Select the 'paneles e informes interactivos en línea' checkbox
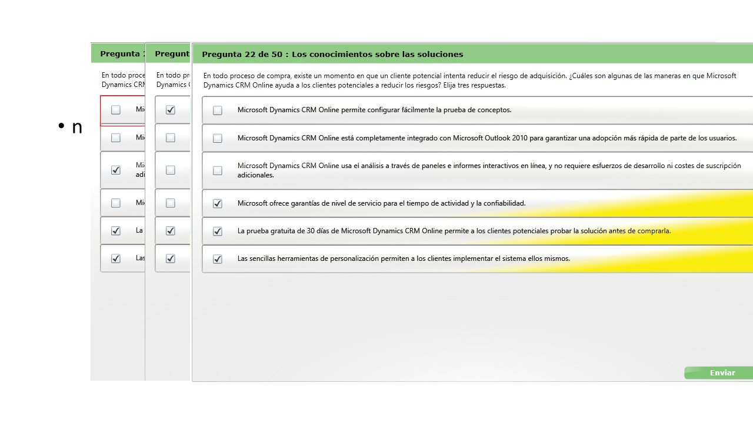This screenshot has width=753, height=423. pos(218,170)
